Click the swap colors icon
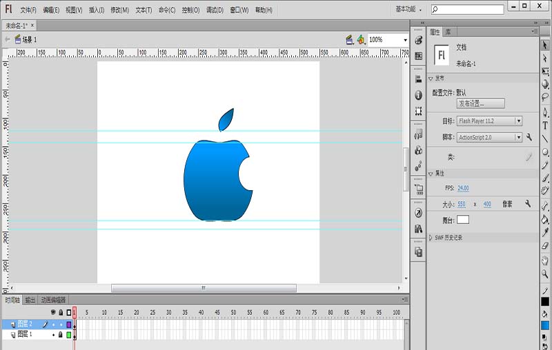This screenshot has height=350, width=552. pyautogui.click(x=545, y=345)
